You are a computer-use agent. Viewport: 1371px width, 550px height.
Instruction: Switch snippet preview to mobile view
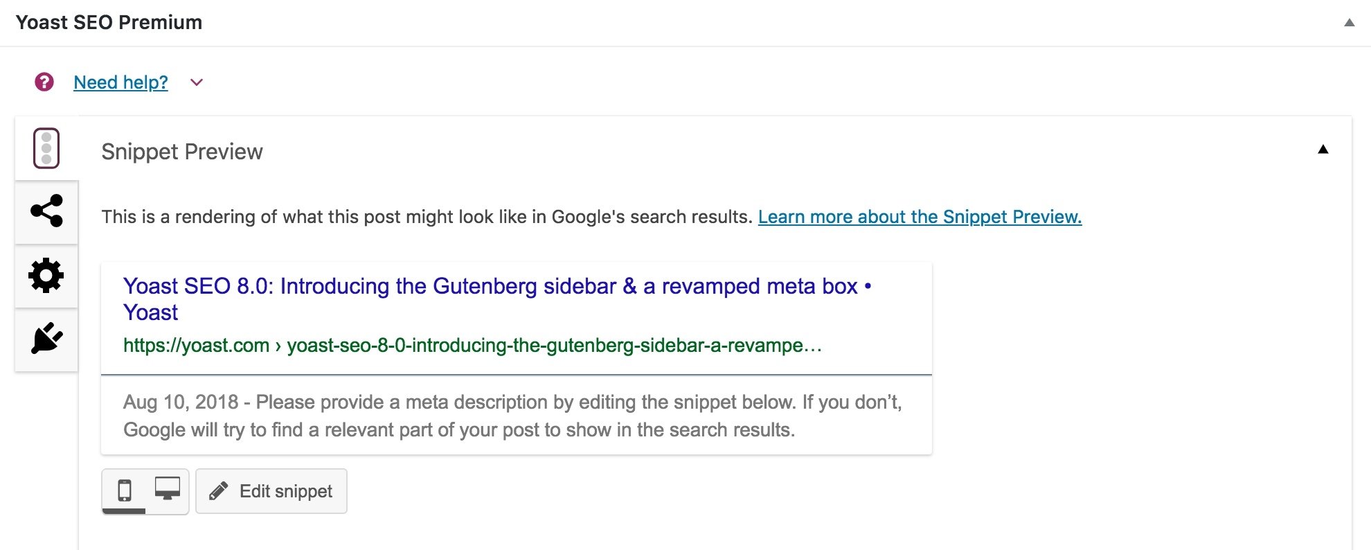click(x=125, y=490)
